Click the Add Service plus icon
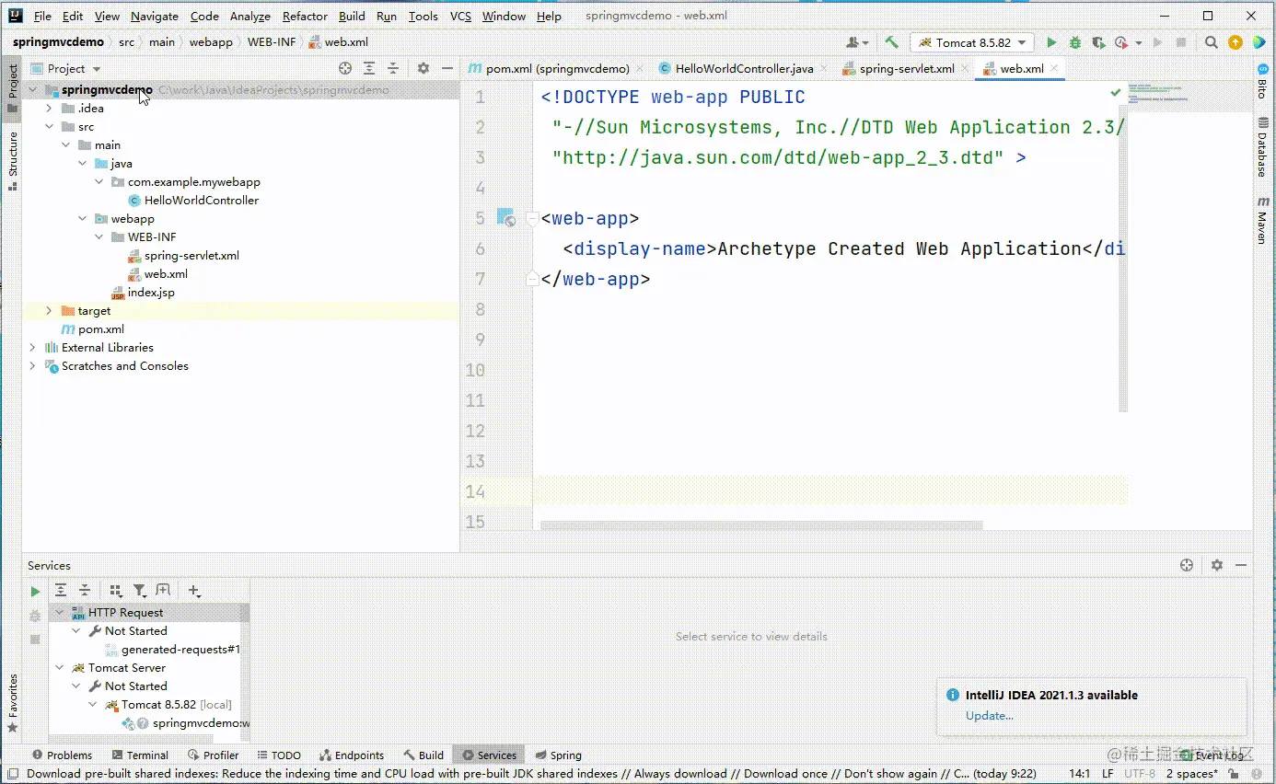This screenshot has height=784, width=1276. pos(193,591)
